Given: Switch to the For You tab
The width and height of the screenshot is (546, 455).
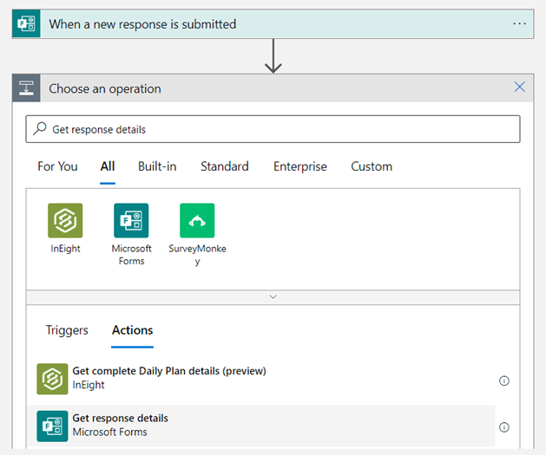Looking at the screenshot, I should [57, 166].
